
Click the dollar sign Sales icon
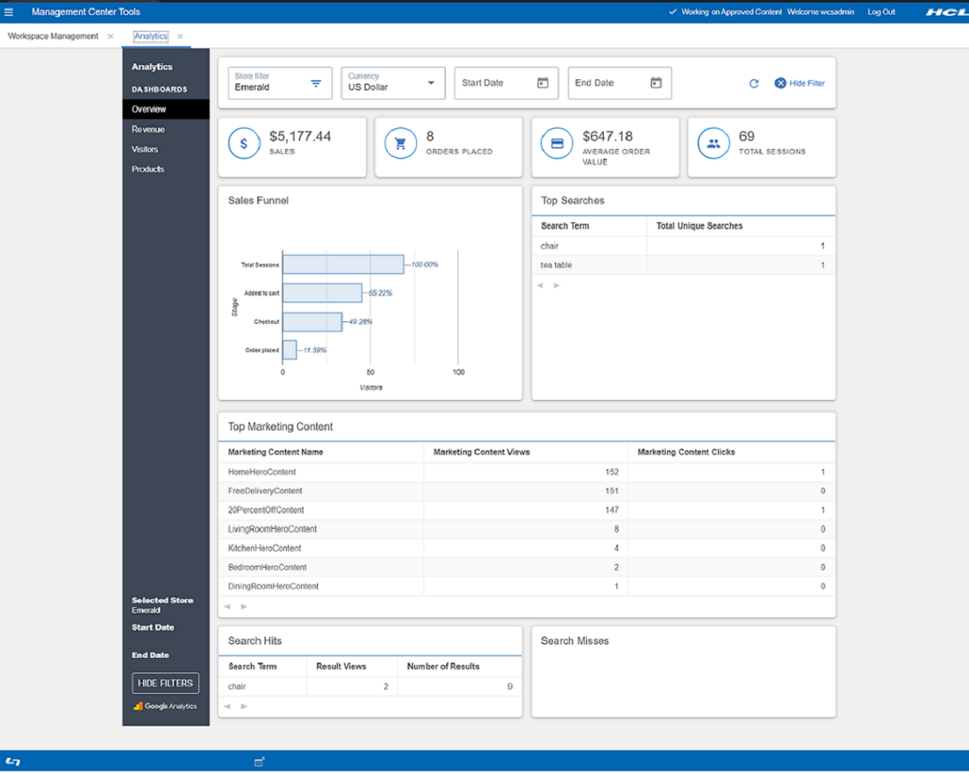[244, 144]
